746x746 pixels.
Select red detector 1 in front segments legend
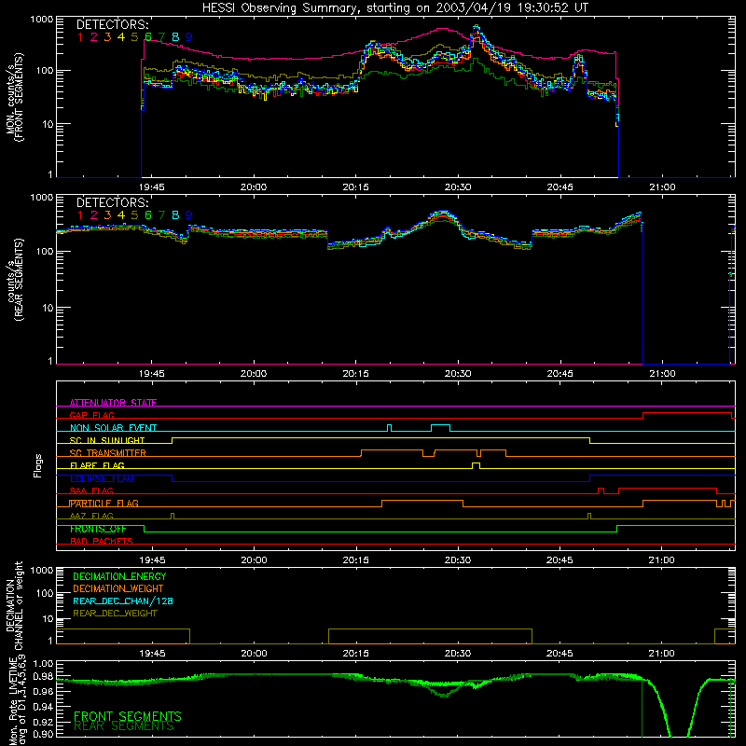(80, 37)
